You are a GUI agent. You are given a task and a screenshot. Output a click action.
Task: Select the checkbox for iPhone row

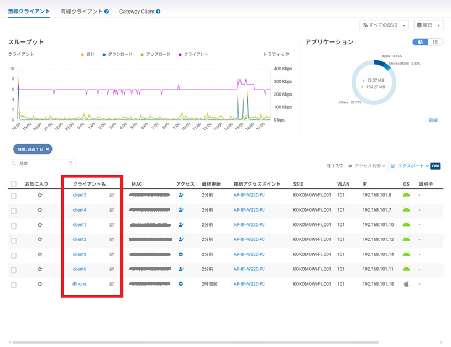pos(13,285)
